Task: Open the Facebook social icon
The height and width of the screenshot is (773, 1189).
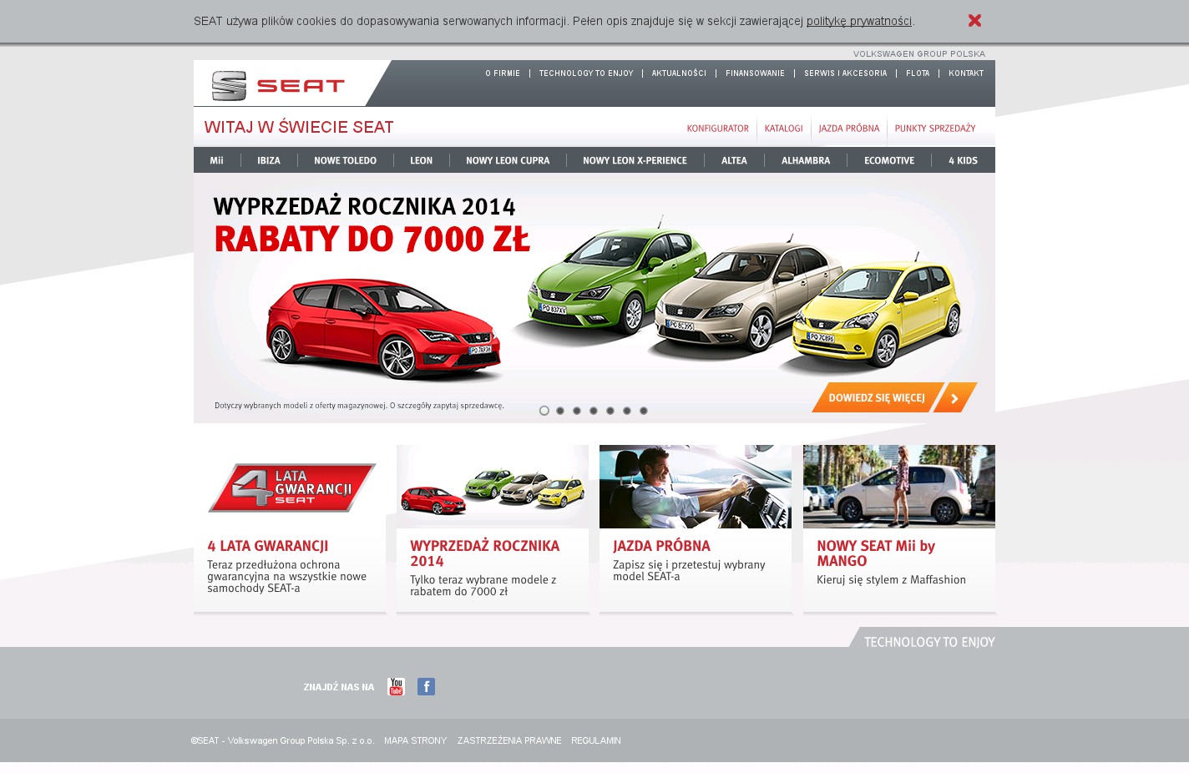Action: pos(426,686)
